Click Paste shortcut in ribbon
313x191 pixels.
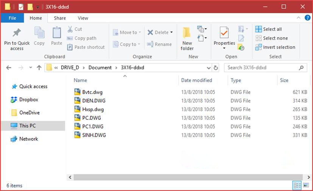coord(86,47)
